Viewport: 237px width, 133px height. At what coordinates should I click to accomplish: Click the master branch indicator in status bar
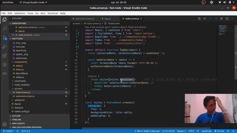[8, 131]
